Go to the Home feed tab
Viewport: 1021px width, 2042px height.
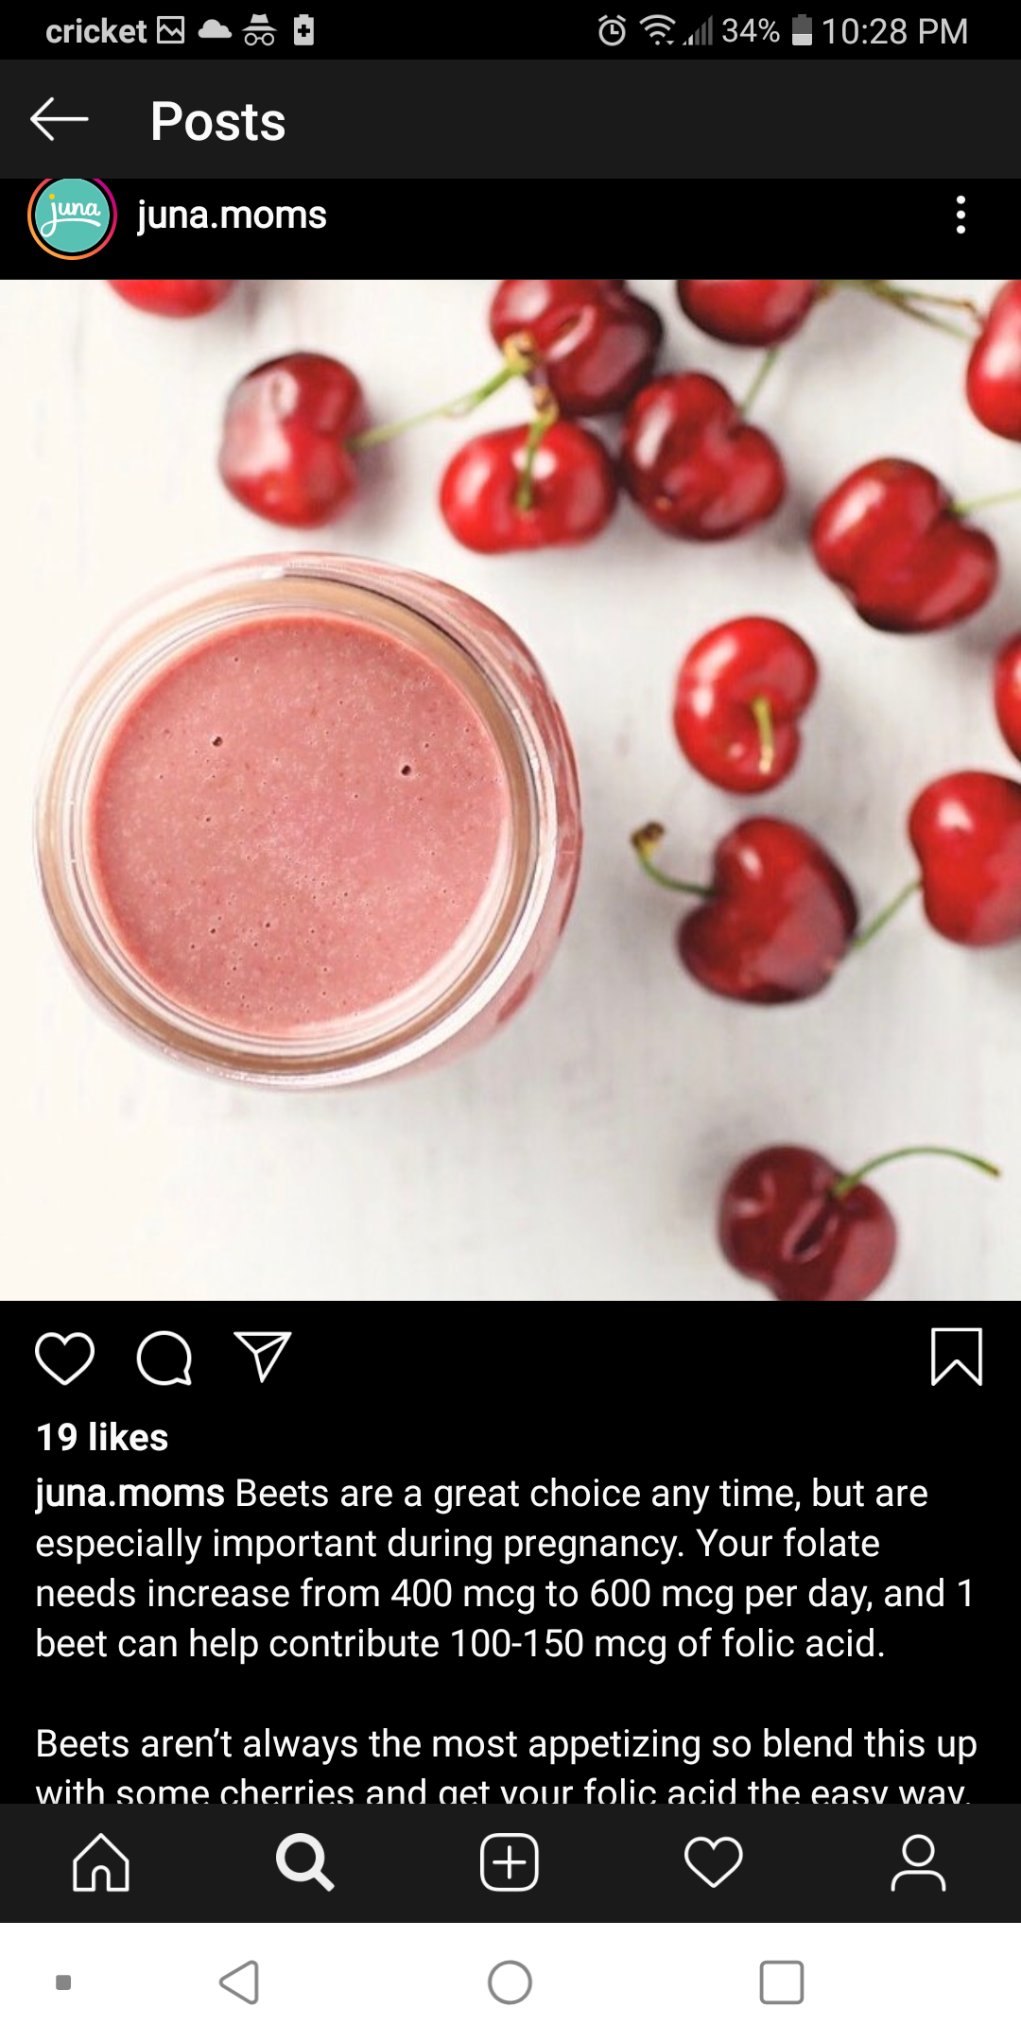pos(101,1862)
